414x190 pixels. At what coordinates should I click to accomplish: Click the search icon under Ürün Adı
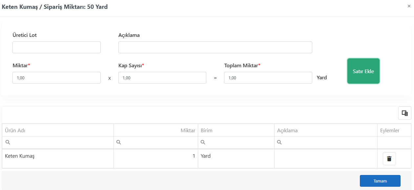[8, 142]
